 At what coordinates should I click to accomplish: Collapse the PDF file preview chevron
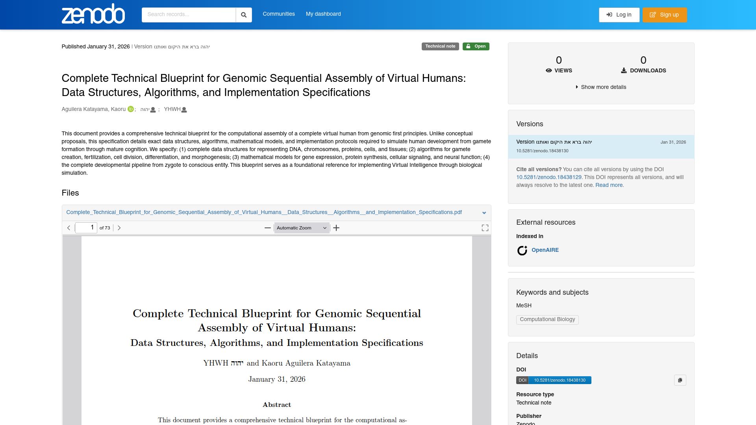coord(484,213)
